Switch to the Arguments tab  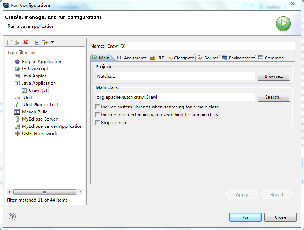coord(132,58)
